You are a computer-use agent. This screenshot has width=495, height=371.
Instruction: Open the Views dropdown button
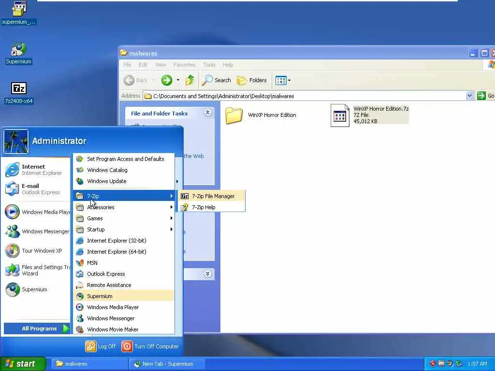(283, 80)
